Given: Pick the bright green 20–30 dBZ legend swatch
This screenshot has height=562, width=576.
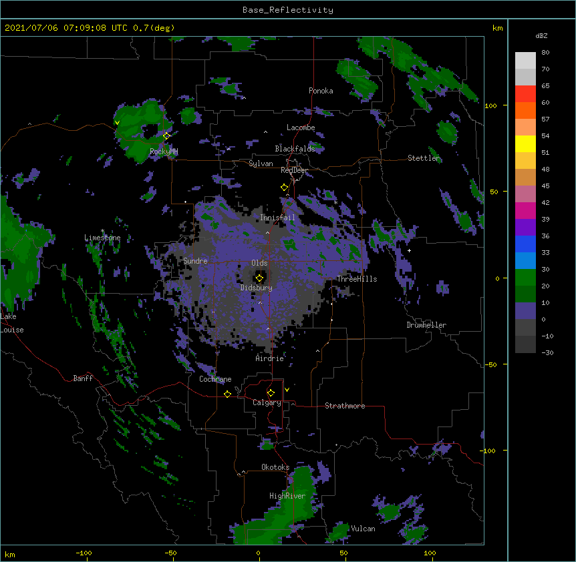Looking at the screenshot, I should [x=525, y=278].
